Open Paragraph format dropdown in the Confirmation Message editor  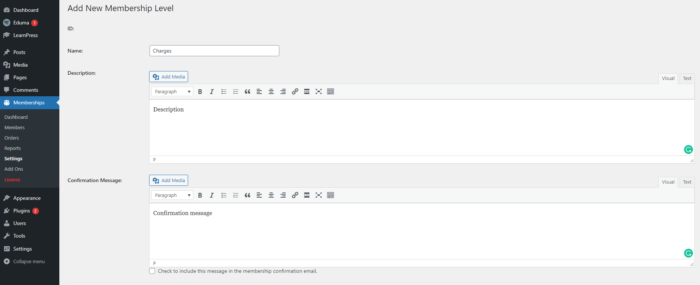[172, 195]
